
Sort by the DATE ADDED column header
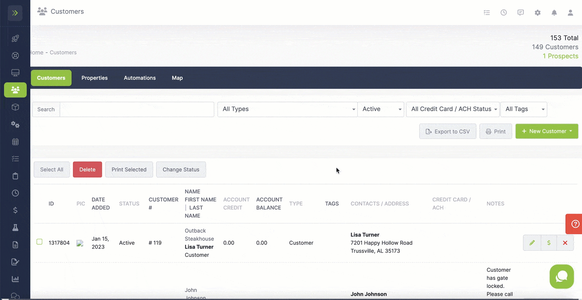pyautogui.click(x=101, y=203)
